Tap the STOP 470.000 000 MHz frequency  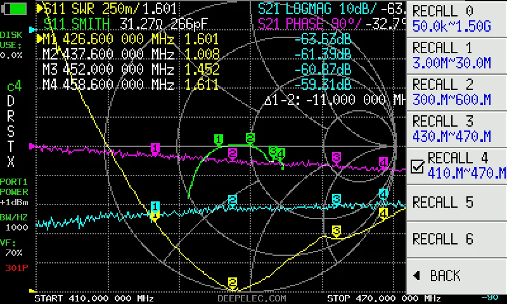[x=384, y=298]
